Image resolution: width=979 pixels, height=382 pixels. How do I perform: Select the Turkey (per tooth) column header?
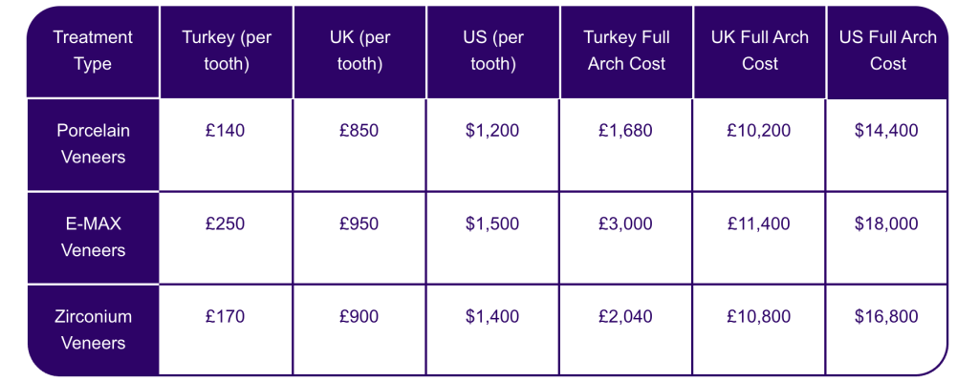(227, 52)
